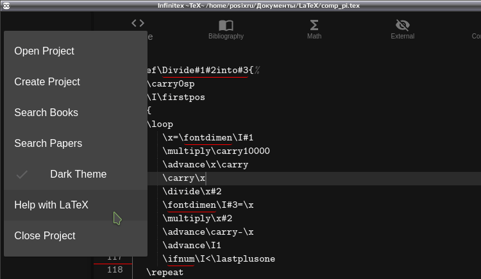Click the \advance\carry-\x line
Image resolution: width=481 pixels, height=279 pixels.
pos(208,232)
